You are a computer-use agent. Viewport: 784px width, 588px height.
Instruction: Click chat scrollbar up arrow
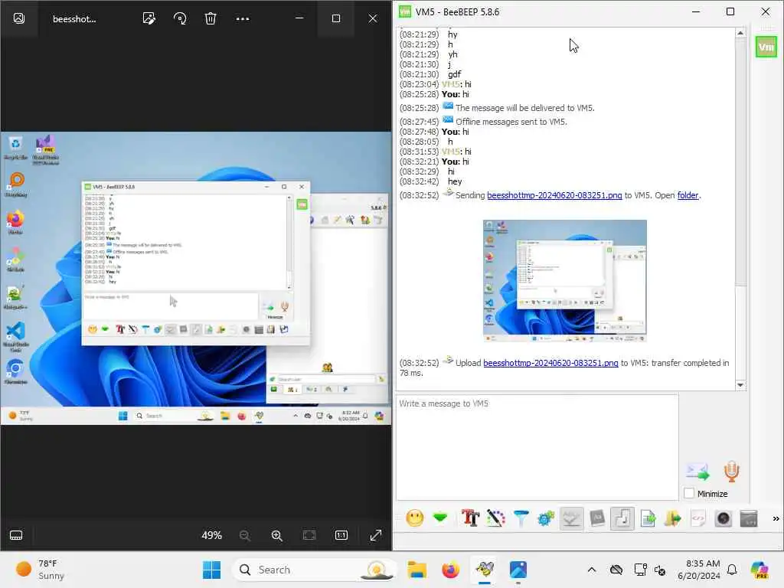click(740, 33)
